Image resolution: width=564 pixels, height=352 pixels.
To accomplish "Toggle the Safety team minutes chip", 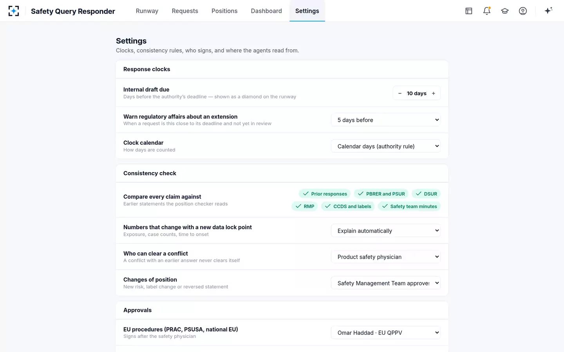I will click(x=409, y=207).
